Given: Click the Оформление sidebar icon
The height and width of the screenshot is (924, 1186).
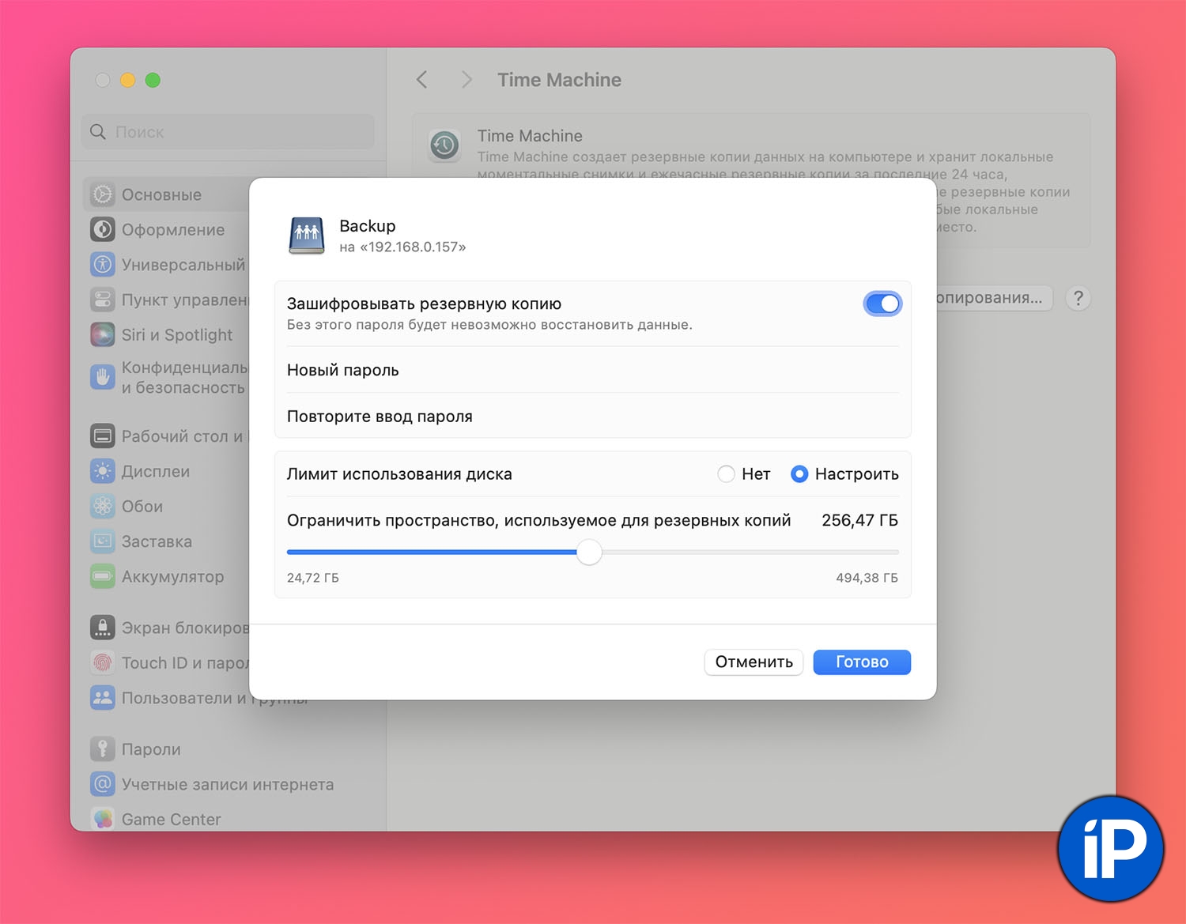Looking at the screenshot, I should click(103, 230).
